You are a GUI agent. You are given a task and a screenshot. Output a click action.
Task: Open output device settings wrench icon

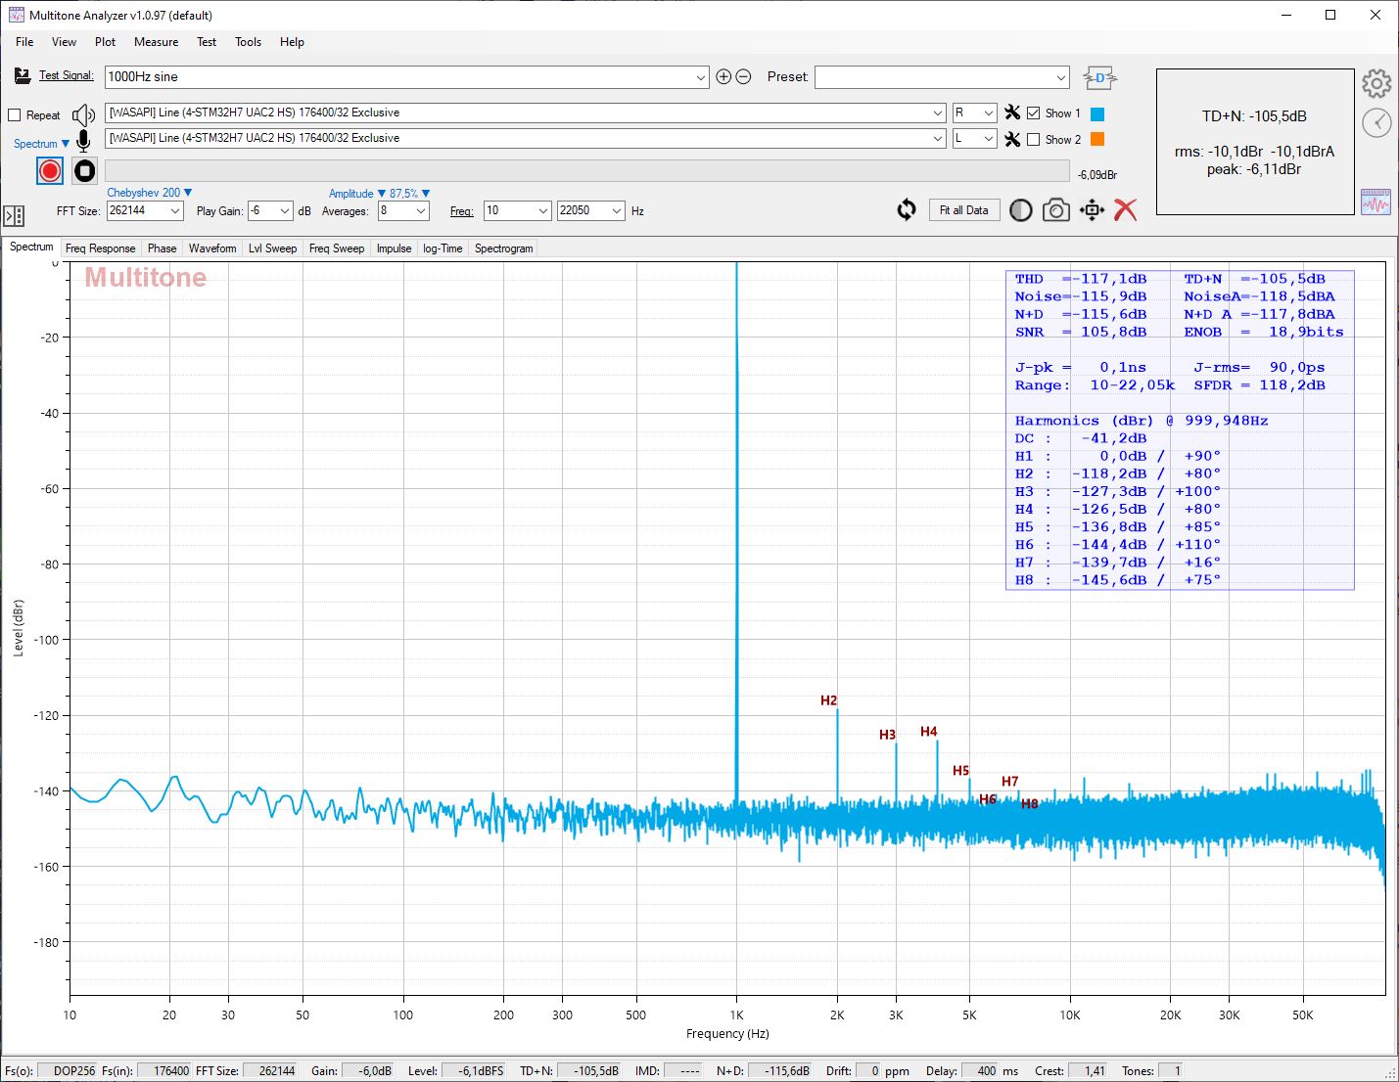tap(1012, 113)
